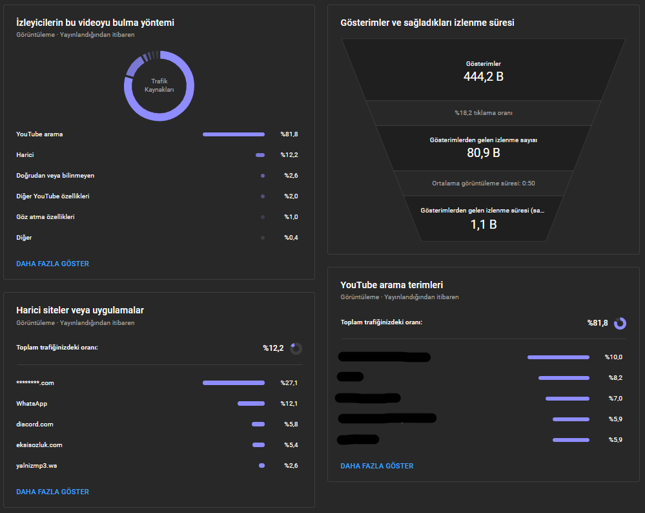This screenshot has width=645, height=513.
Task: Click the Ortalama görüntüleme süresi: 0:50 band
Action: pos(484,183)
